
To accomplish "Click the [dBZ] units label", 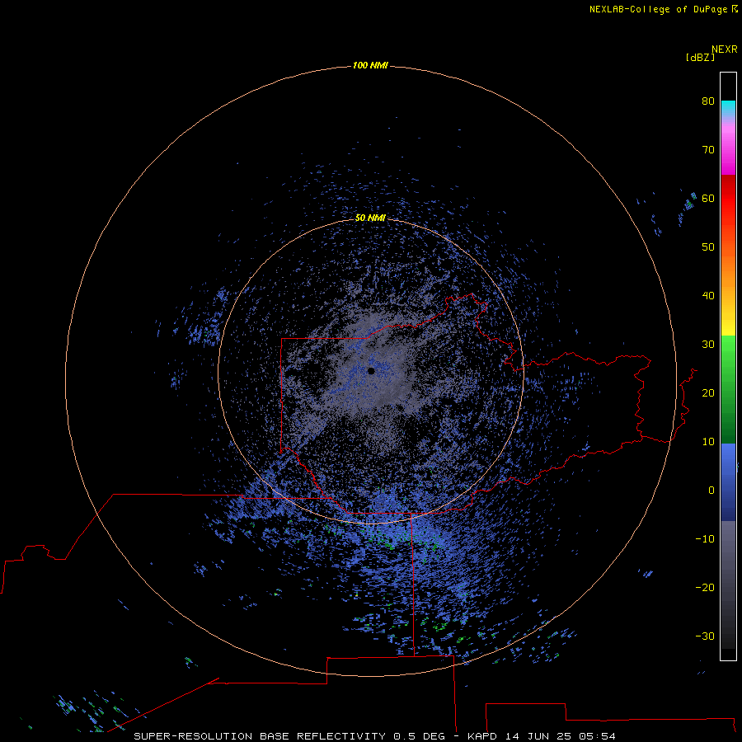I will (700, 58).
